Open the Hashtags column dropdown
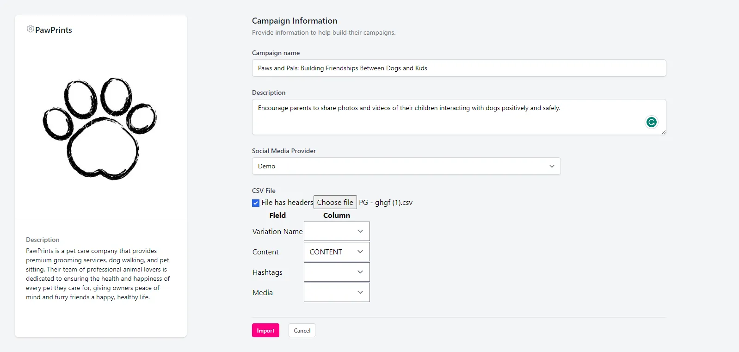The height and width of the screenshot is (352, 739). (337, 272)
